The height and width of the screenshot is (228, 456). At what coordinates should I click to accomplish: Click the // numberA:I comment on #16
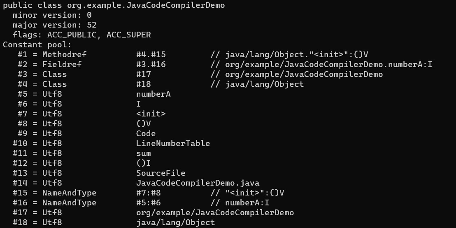pyautogui.click(x=240, y=203)
